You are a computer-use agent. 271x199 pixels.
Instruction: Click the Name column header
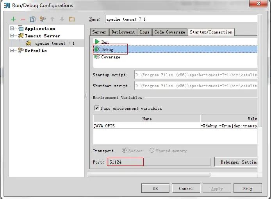[146, 119]
